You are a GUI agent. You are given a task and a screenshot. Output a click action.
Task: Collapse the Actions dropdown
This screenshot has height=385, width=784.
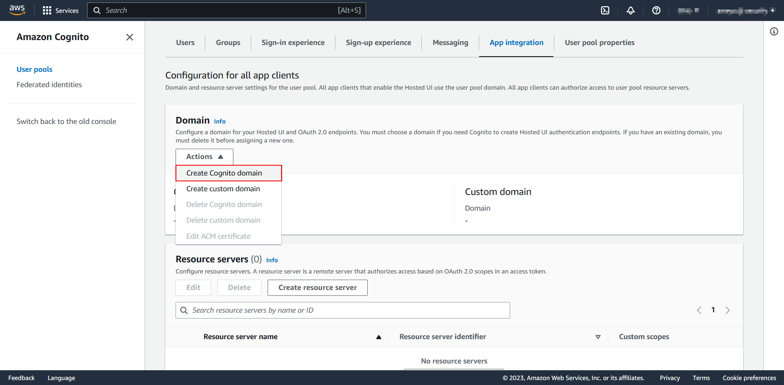pyautogui.click(x=204, y=157)
